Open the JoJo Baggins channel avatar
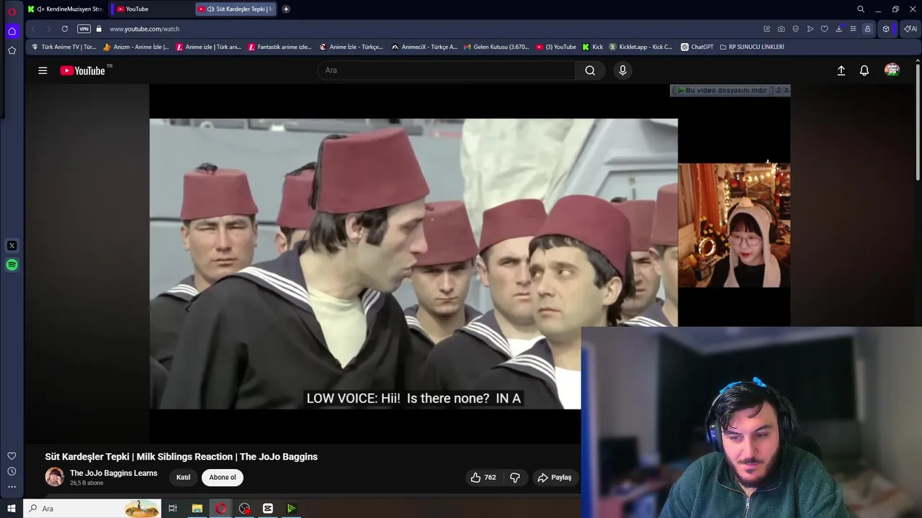This screenshot has width=922, height=518. (x=55, y=477)
